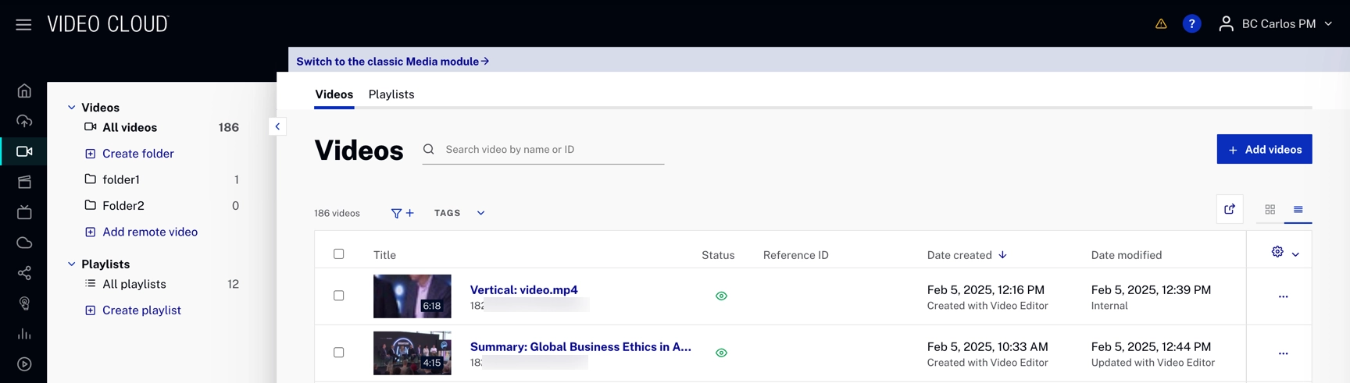
Task: Open the BC Carlos PM account menu
Action: [x=1277, y=24]
